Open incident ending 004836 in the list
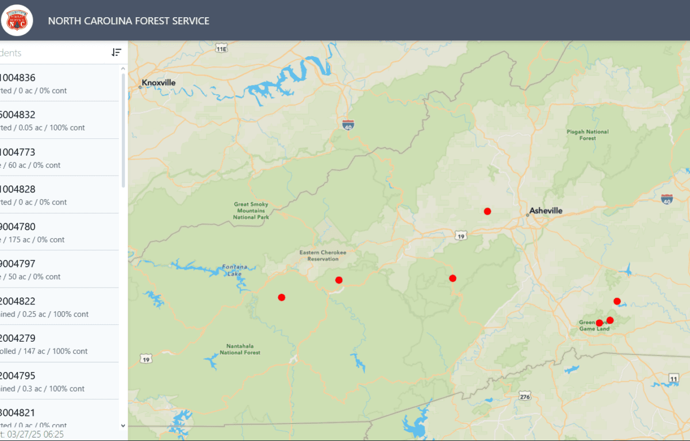This screenshot has width=690, height=441. [x=52, y=83]
